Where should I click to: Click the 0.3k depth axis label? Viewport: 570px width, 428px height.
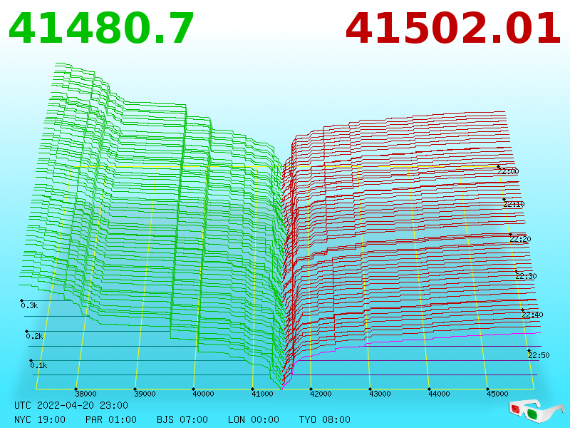pyautogui.click(x=29, y=305)
